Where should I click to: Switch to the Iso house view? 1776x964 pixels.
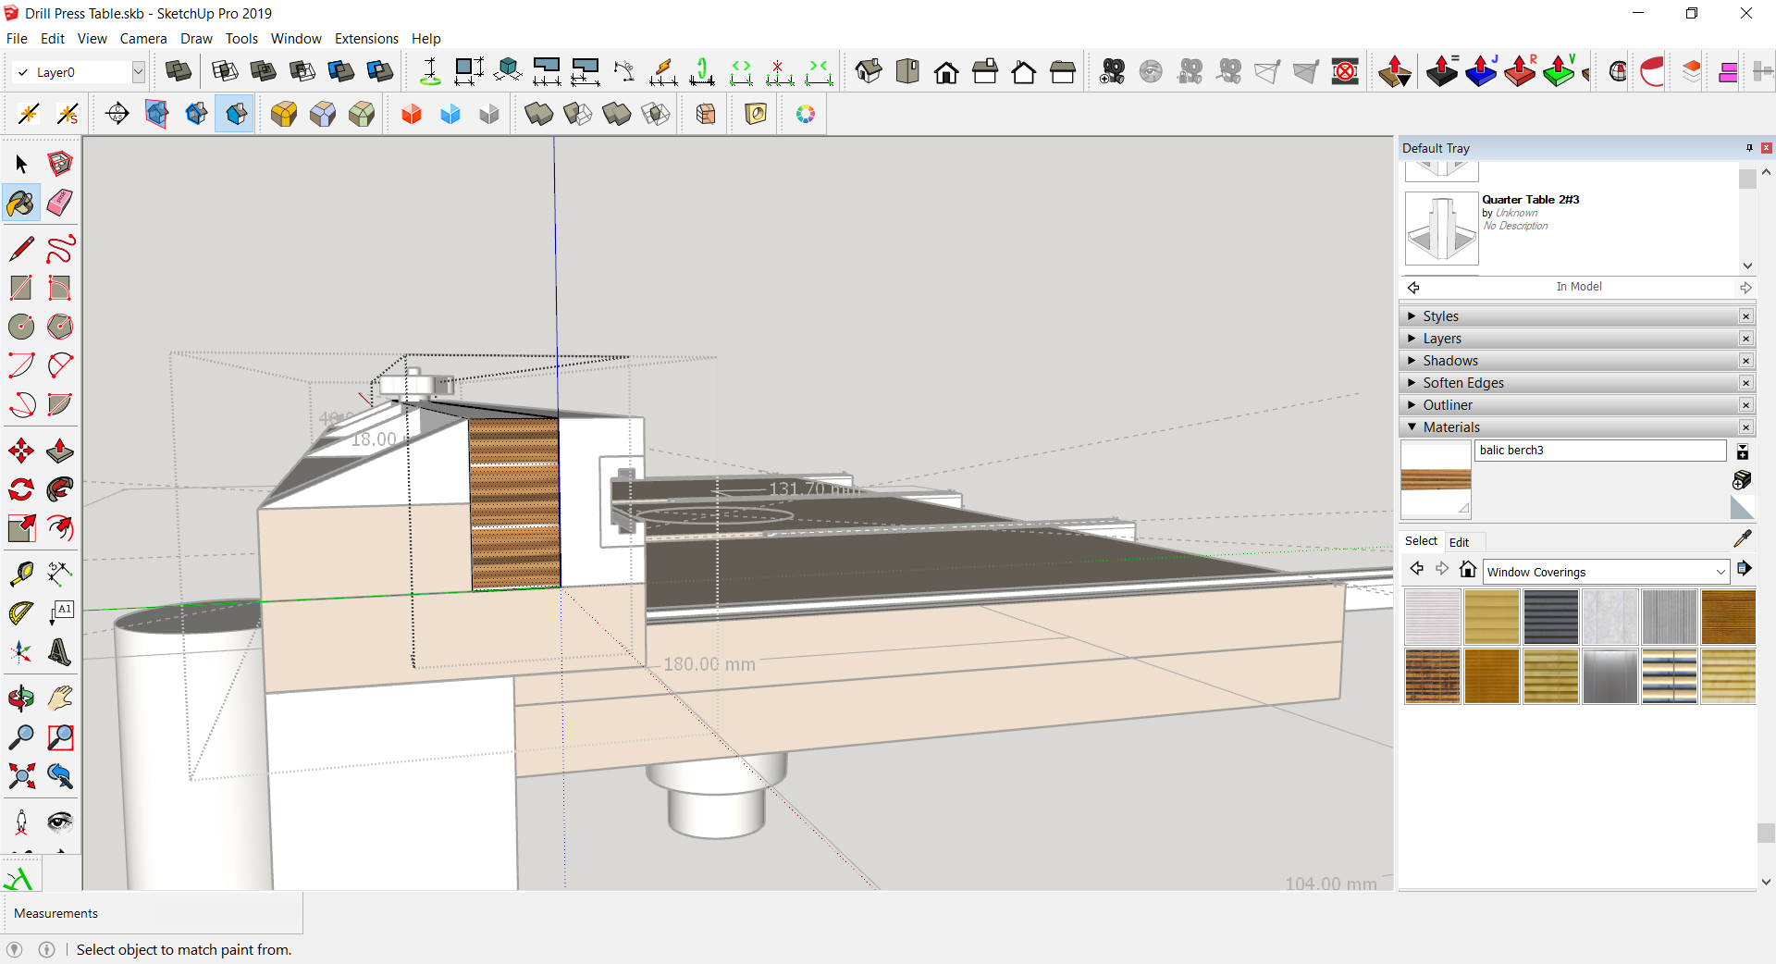[869, 71]
